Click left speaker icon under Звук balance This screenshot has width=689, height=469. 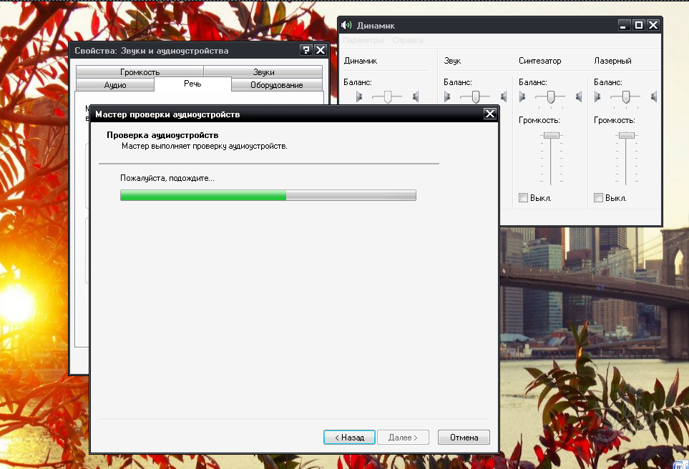pyautogui.click(x=447, y=97)
